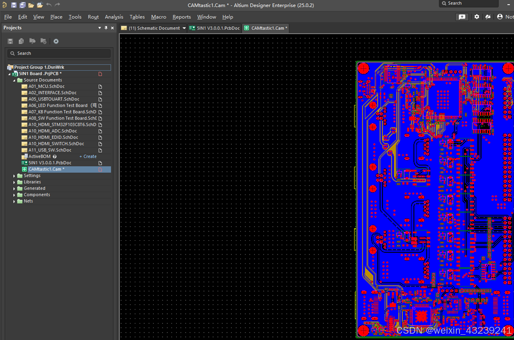This screenshot has width=514, height=340.
Task: Undo the last action
Action: click(x=49, y=5)
